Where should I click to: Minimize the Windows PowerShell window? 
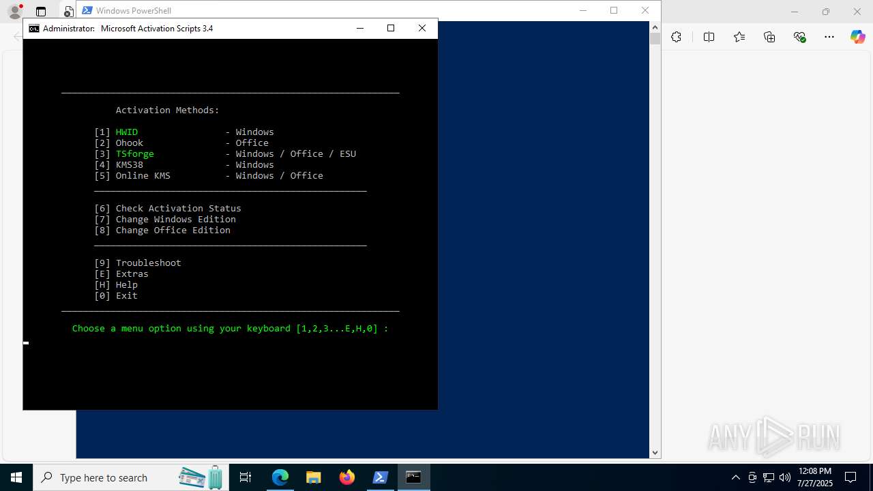(582, 10)
